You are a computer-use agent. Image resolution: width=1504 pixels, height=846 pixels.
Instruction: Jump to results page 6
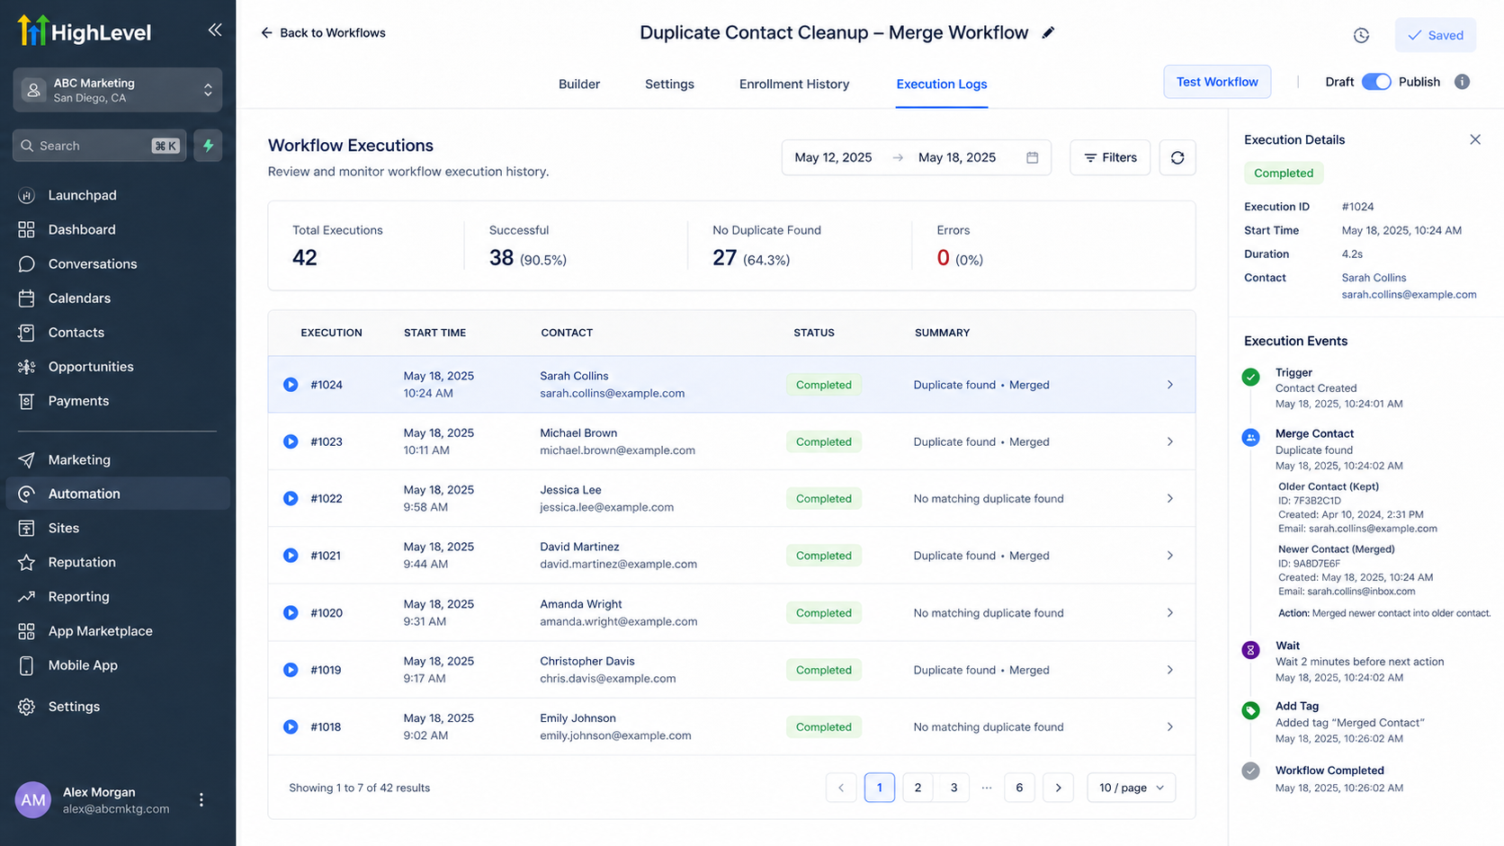(1019, 788)
